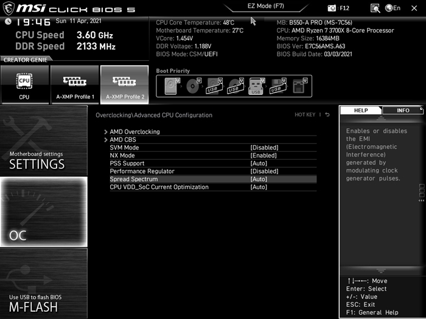Click the HOT KEY button
The width and height of the screenshot is (426, 319).
click(x=305, y=115)
